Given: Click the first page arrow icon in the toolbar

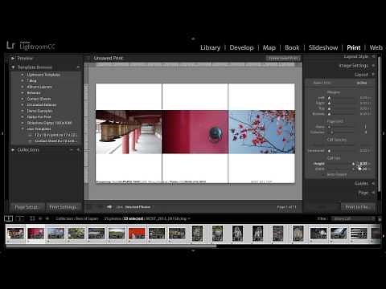Looking at the screenshot, I should [109, 207].
